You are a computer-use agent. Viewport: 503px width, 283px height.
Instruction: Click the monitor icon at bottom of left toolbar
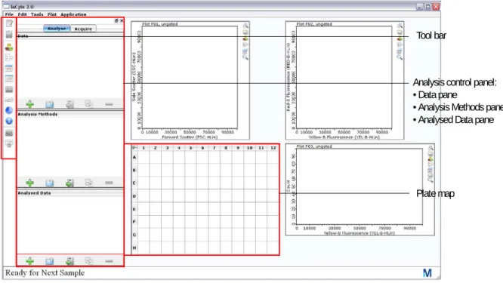(x=9, y=143)
